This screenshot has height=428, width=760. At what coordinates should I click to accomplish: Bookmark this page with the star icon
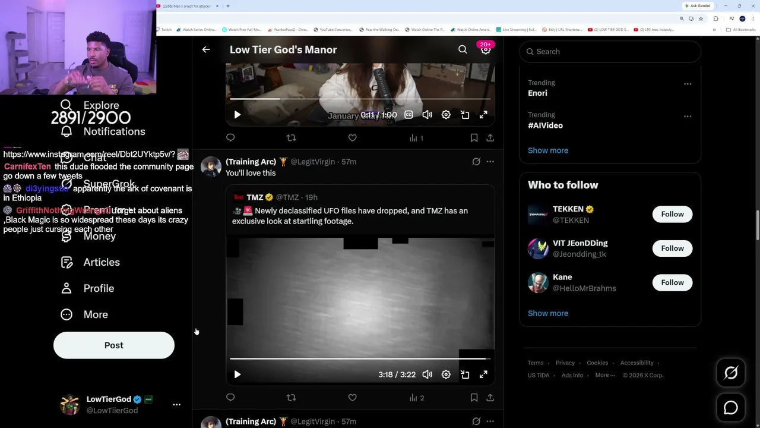(701, 18)
